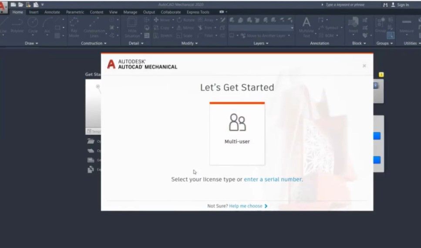Viewport: 421px width, 248px height.
Task: Expand the Block panel
Action: (x=359, y=43)
